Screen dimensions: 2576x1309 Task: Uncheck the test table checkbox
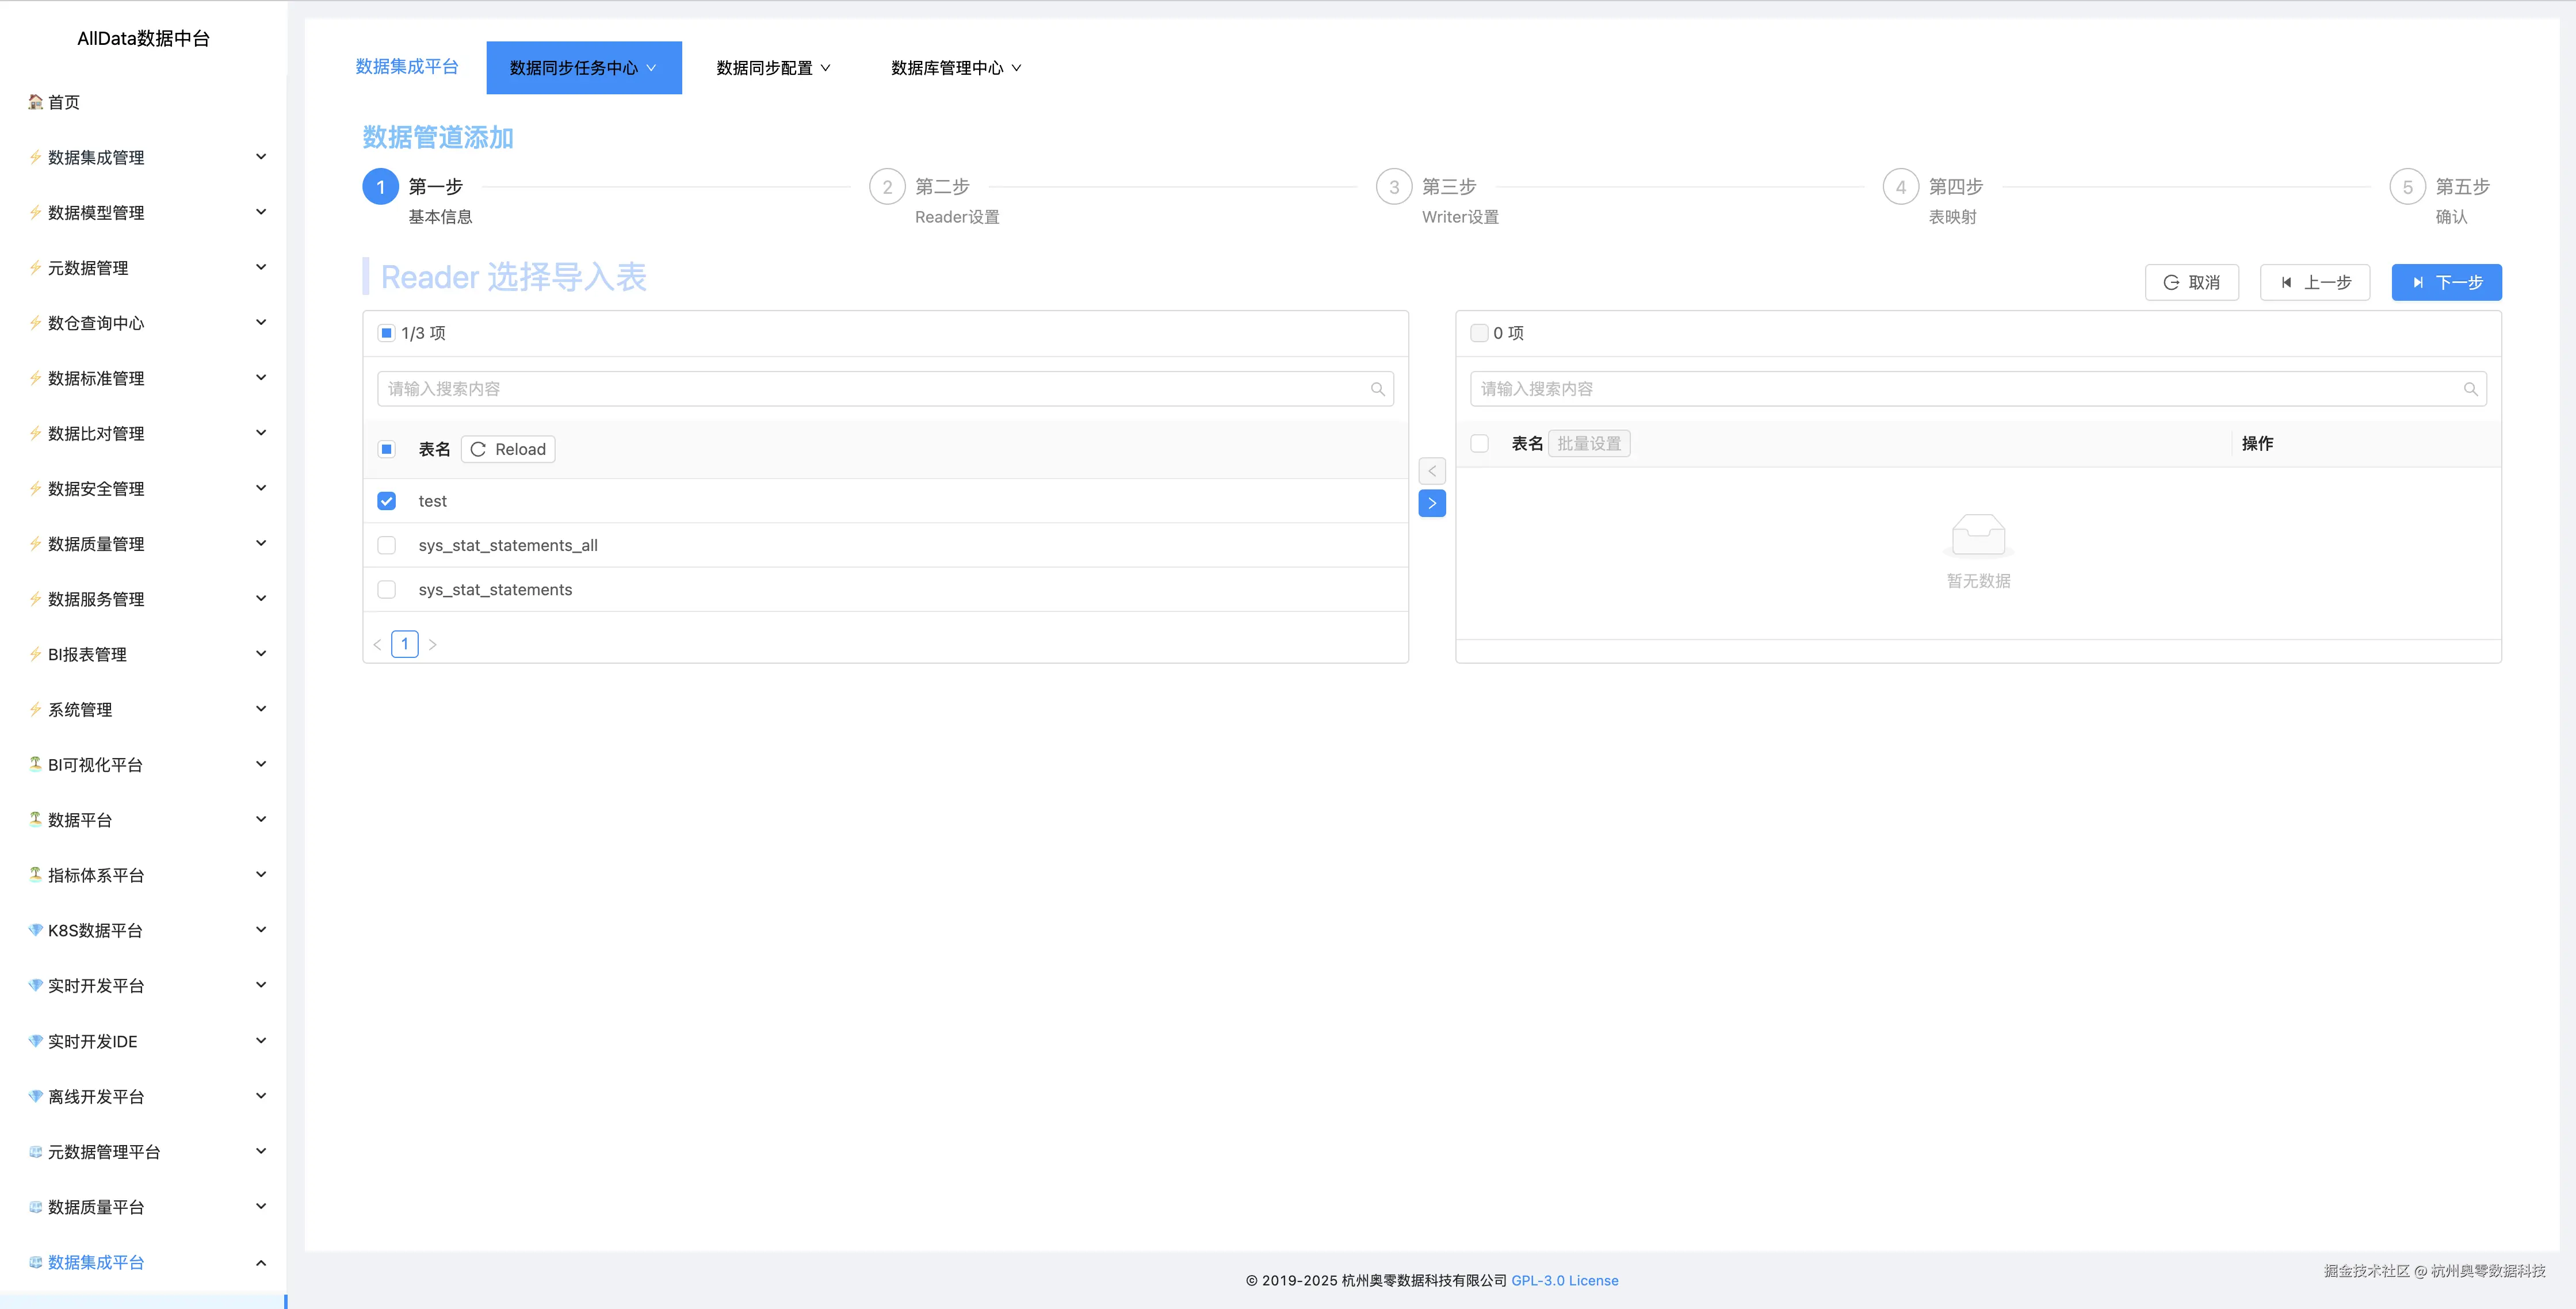387,501
